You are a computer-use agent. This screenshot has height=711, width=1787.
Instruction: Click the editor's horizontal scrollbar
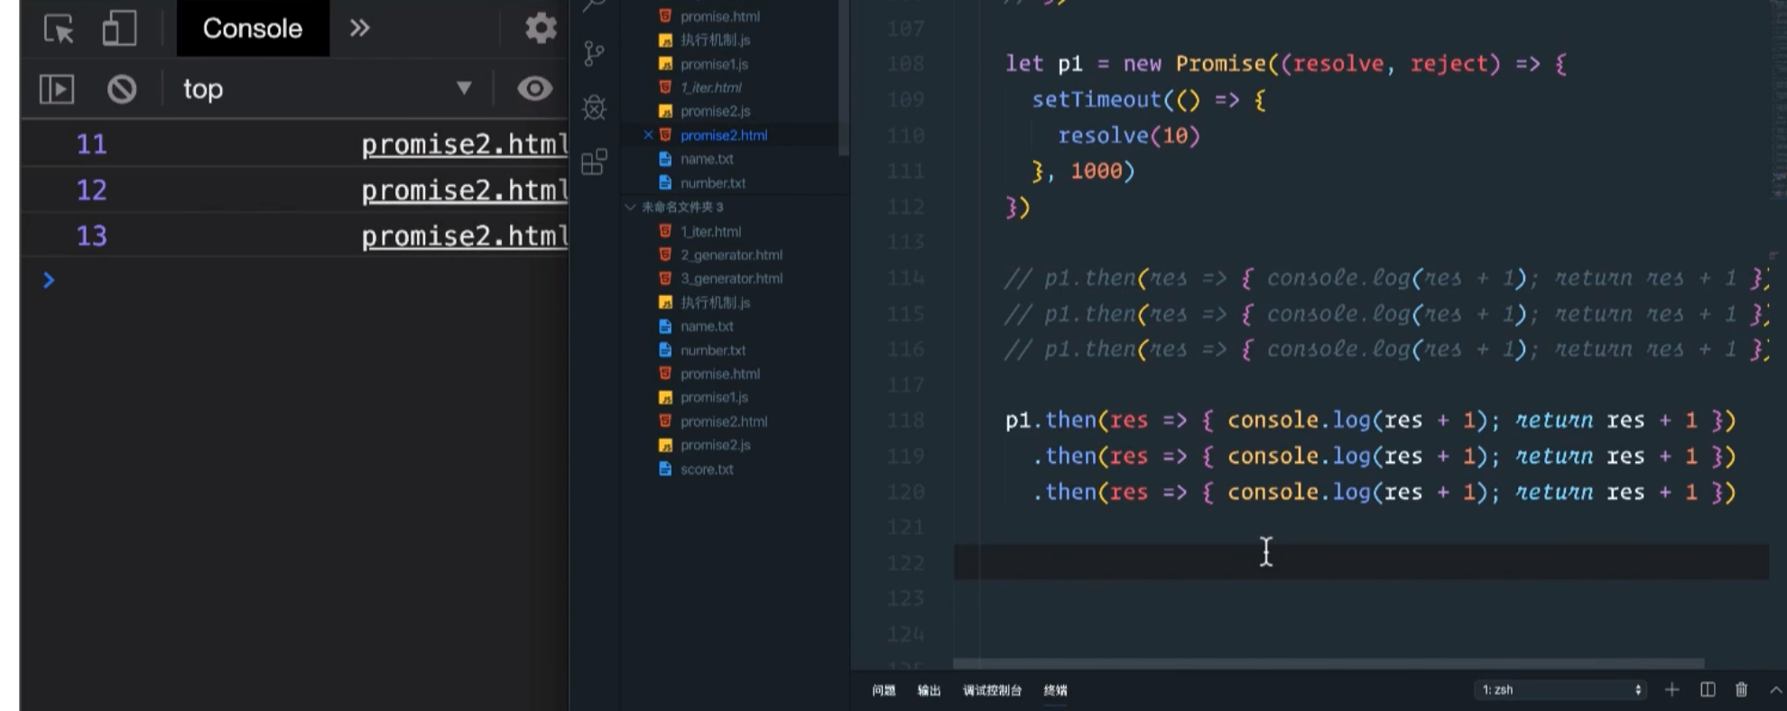(1329, 663)
